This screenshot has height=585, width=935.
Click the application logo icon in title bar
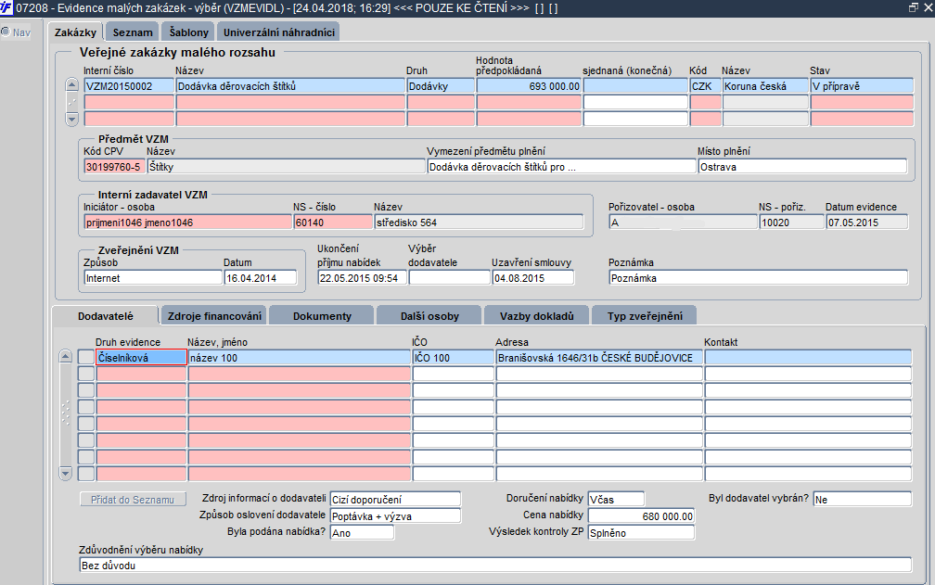pos(7,7)
